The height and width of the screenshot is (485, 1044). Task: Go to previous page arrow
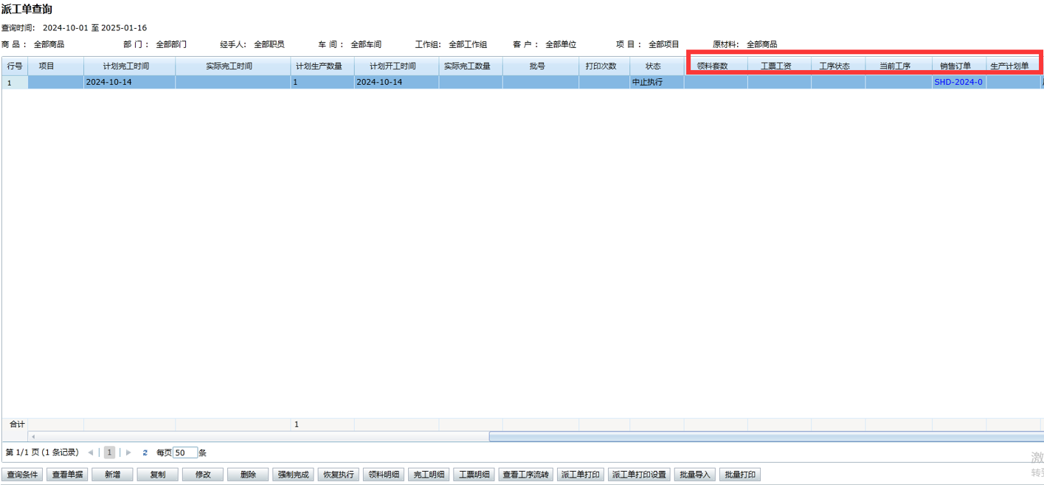91,453
